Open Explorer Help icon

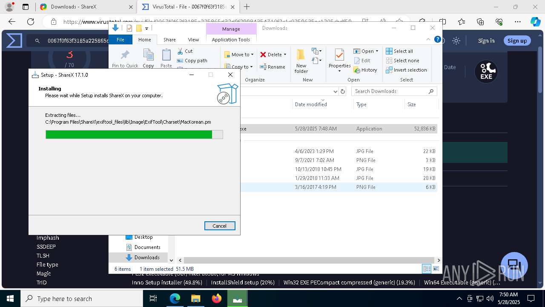437,39
